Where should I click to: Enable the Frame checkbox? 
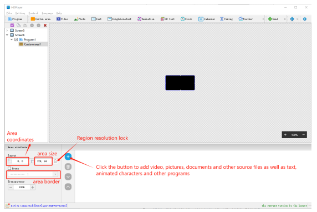pos(9,168)
